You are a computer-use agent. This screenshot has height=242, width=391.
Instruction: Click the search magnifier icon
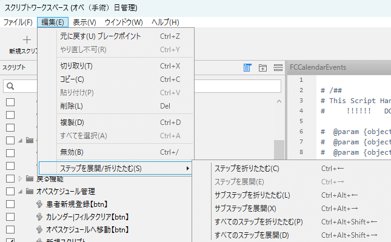point(10,86)
